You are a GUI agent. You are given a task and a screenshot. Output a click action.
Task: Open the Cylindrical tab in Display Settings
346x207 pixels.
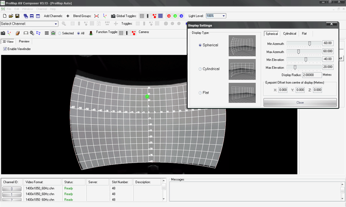pos(290,34)
